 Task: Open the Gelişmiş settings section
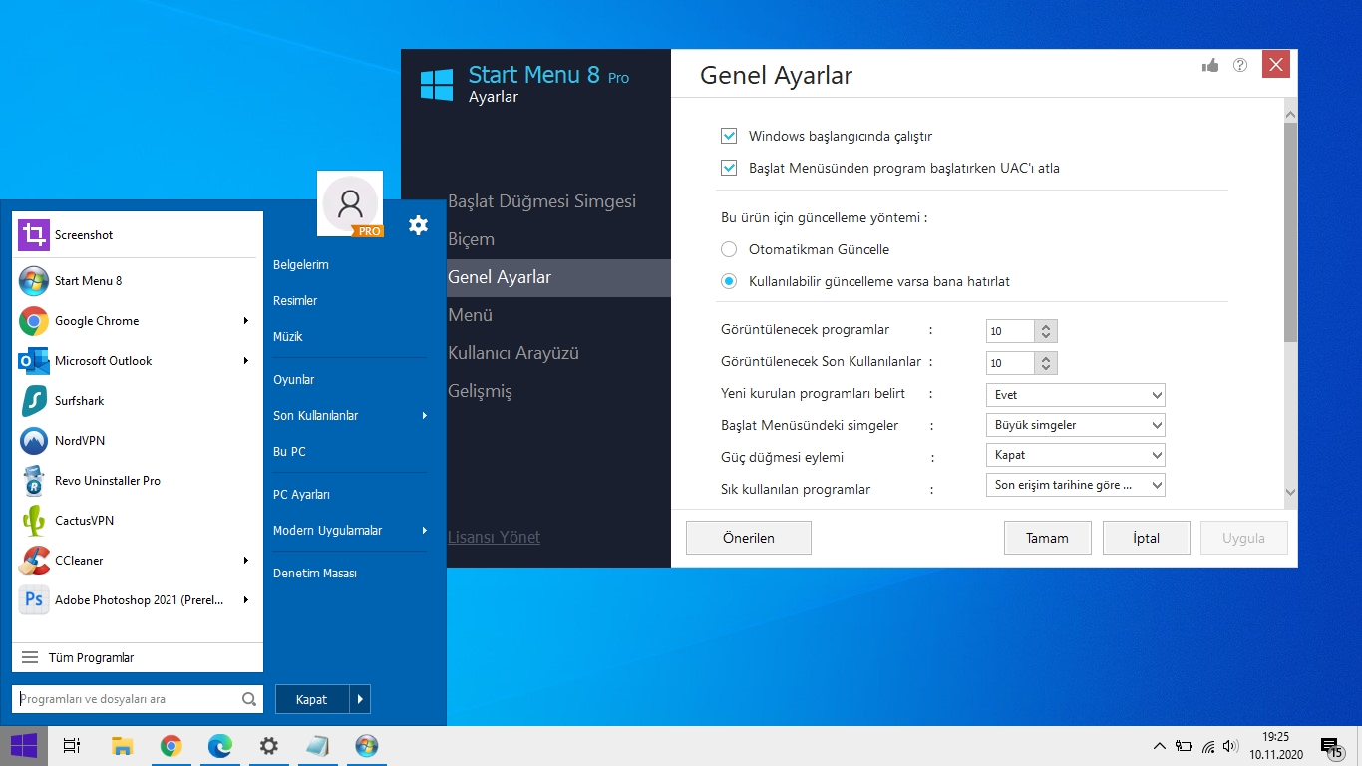(x=480, y=391)
